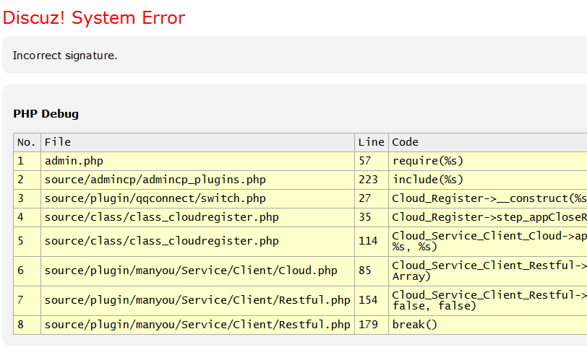This screenshot has width=587, height=347.
Task: Select the "File" column header
Action: pos(58,142)
